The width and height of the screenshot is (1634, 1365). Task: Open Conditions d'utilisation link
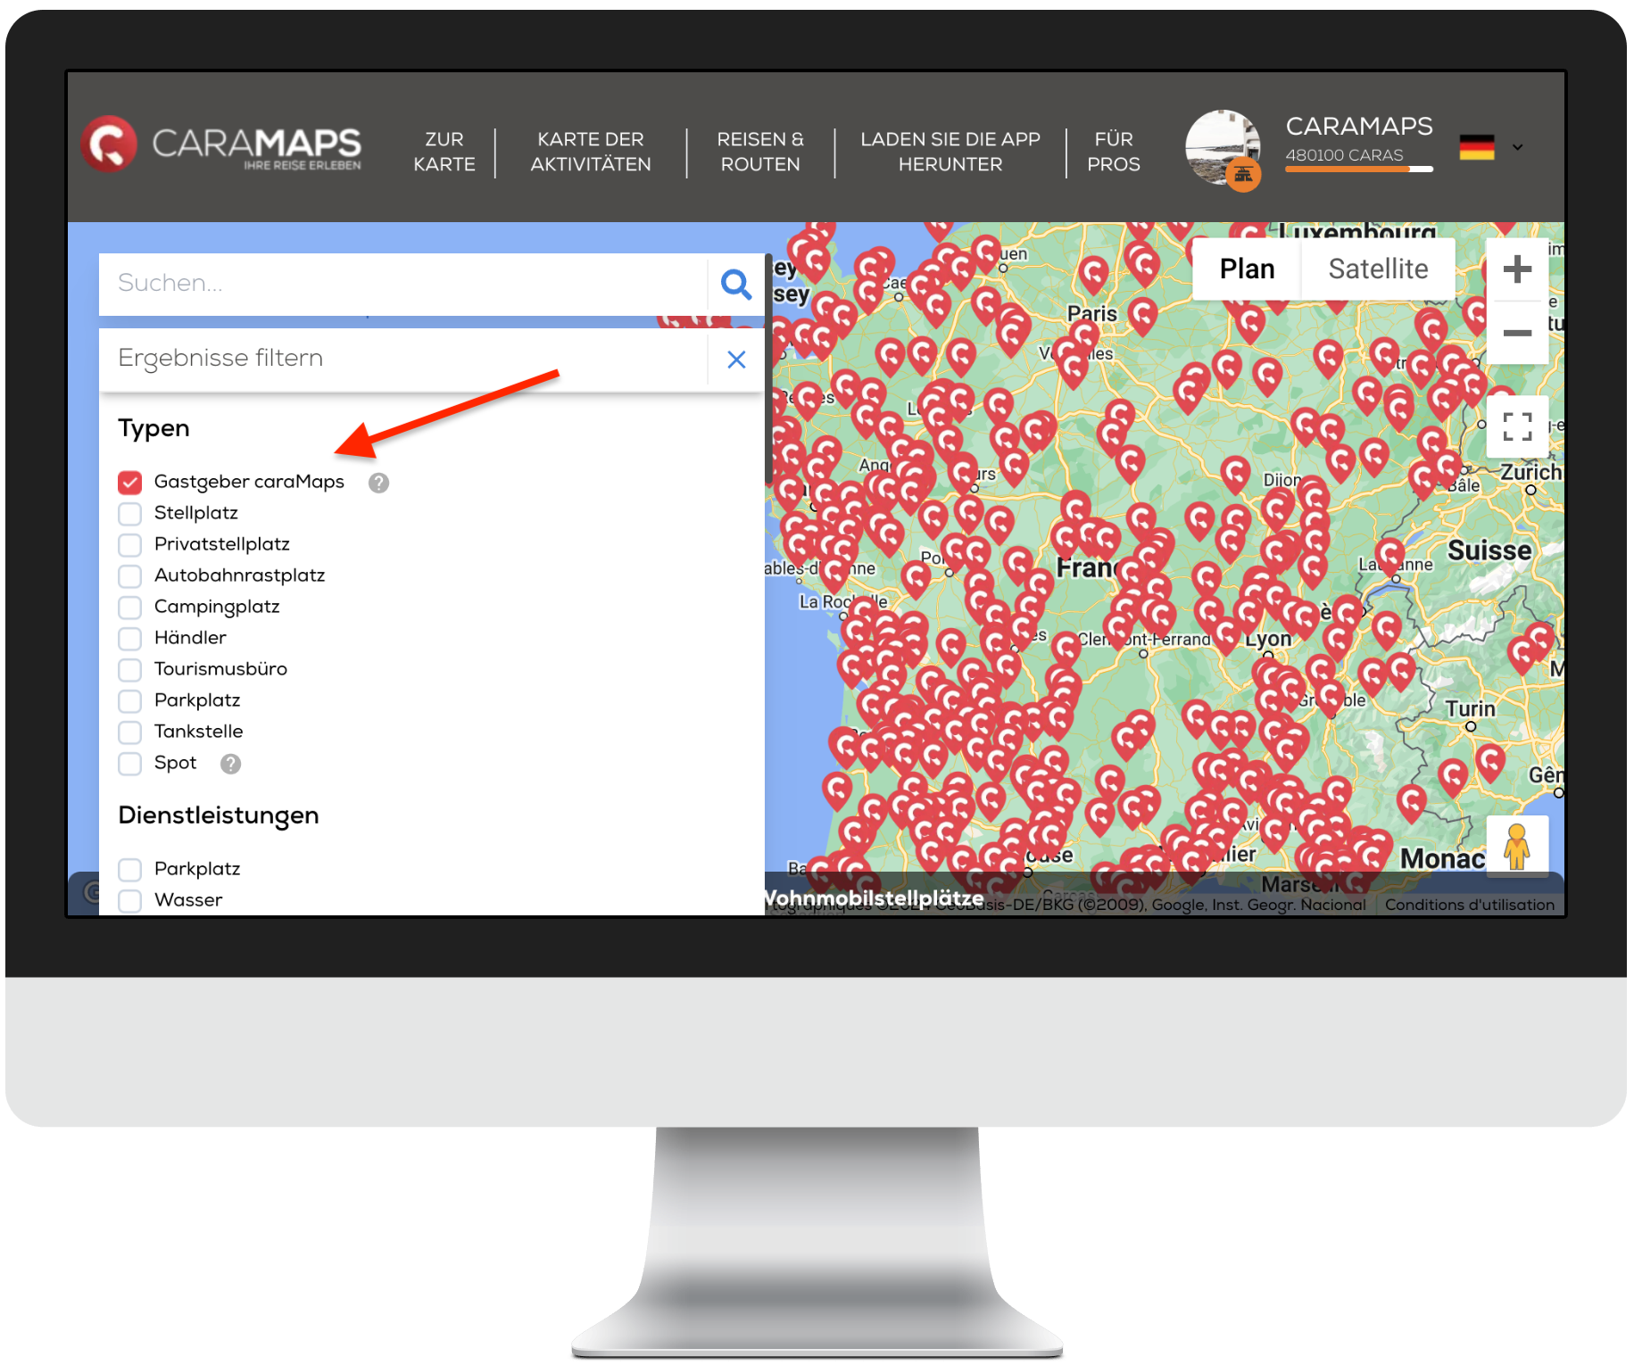click(1470, 905)
